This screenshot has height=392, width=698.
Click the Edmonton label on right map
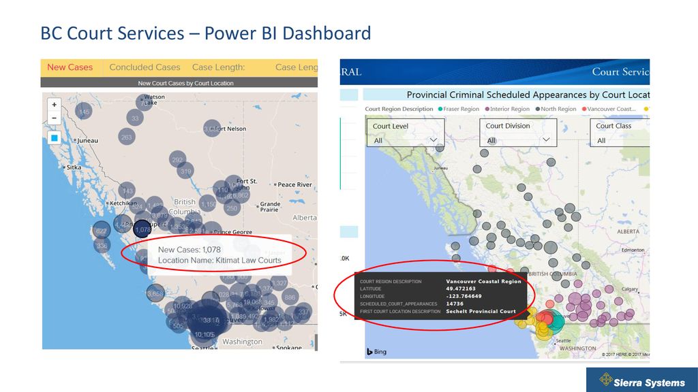pos(633,250)
